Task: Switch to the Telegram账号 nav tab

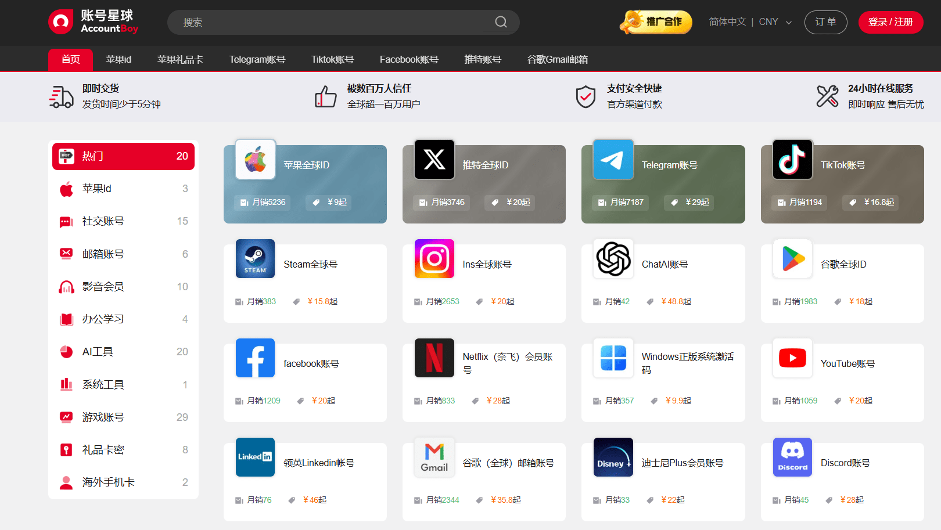Action: (x=257, y=59)
